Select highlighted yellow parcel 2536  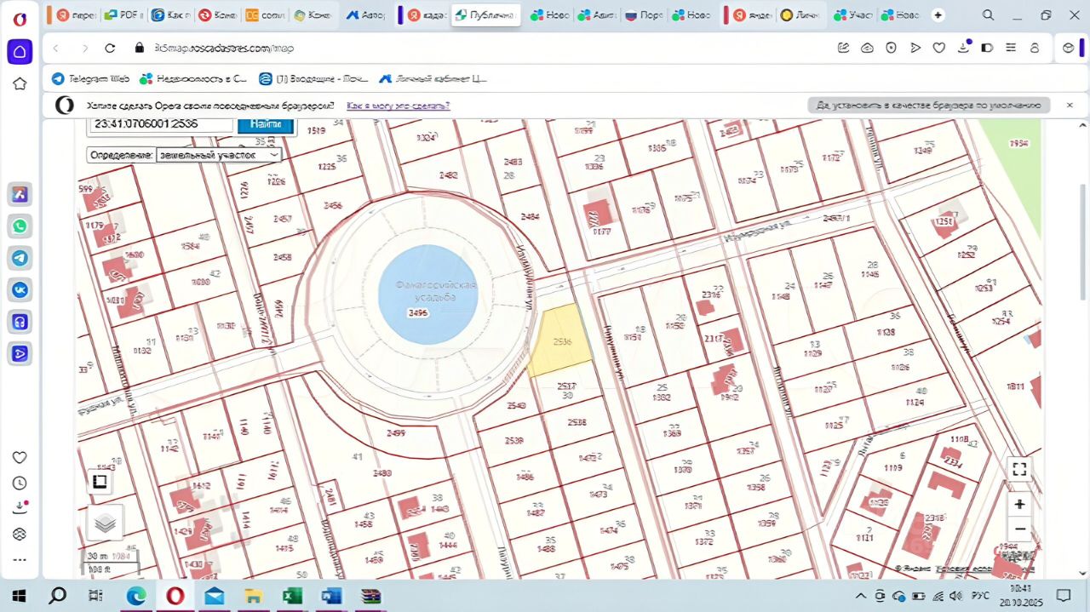(x=561, y=341)
